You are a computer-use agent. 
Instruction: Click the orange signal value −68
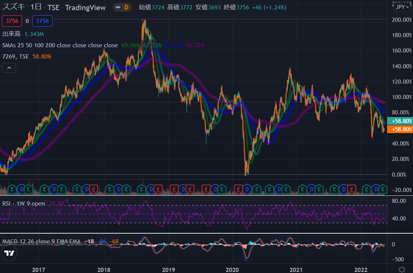[114, 241]
